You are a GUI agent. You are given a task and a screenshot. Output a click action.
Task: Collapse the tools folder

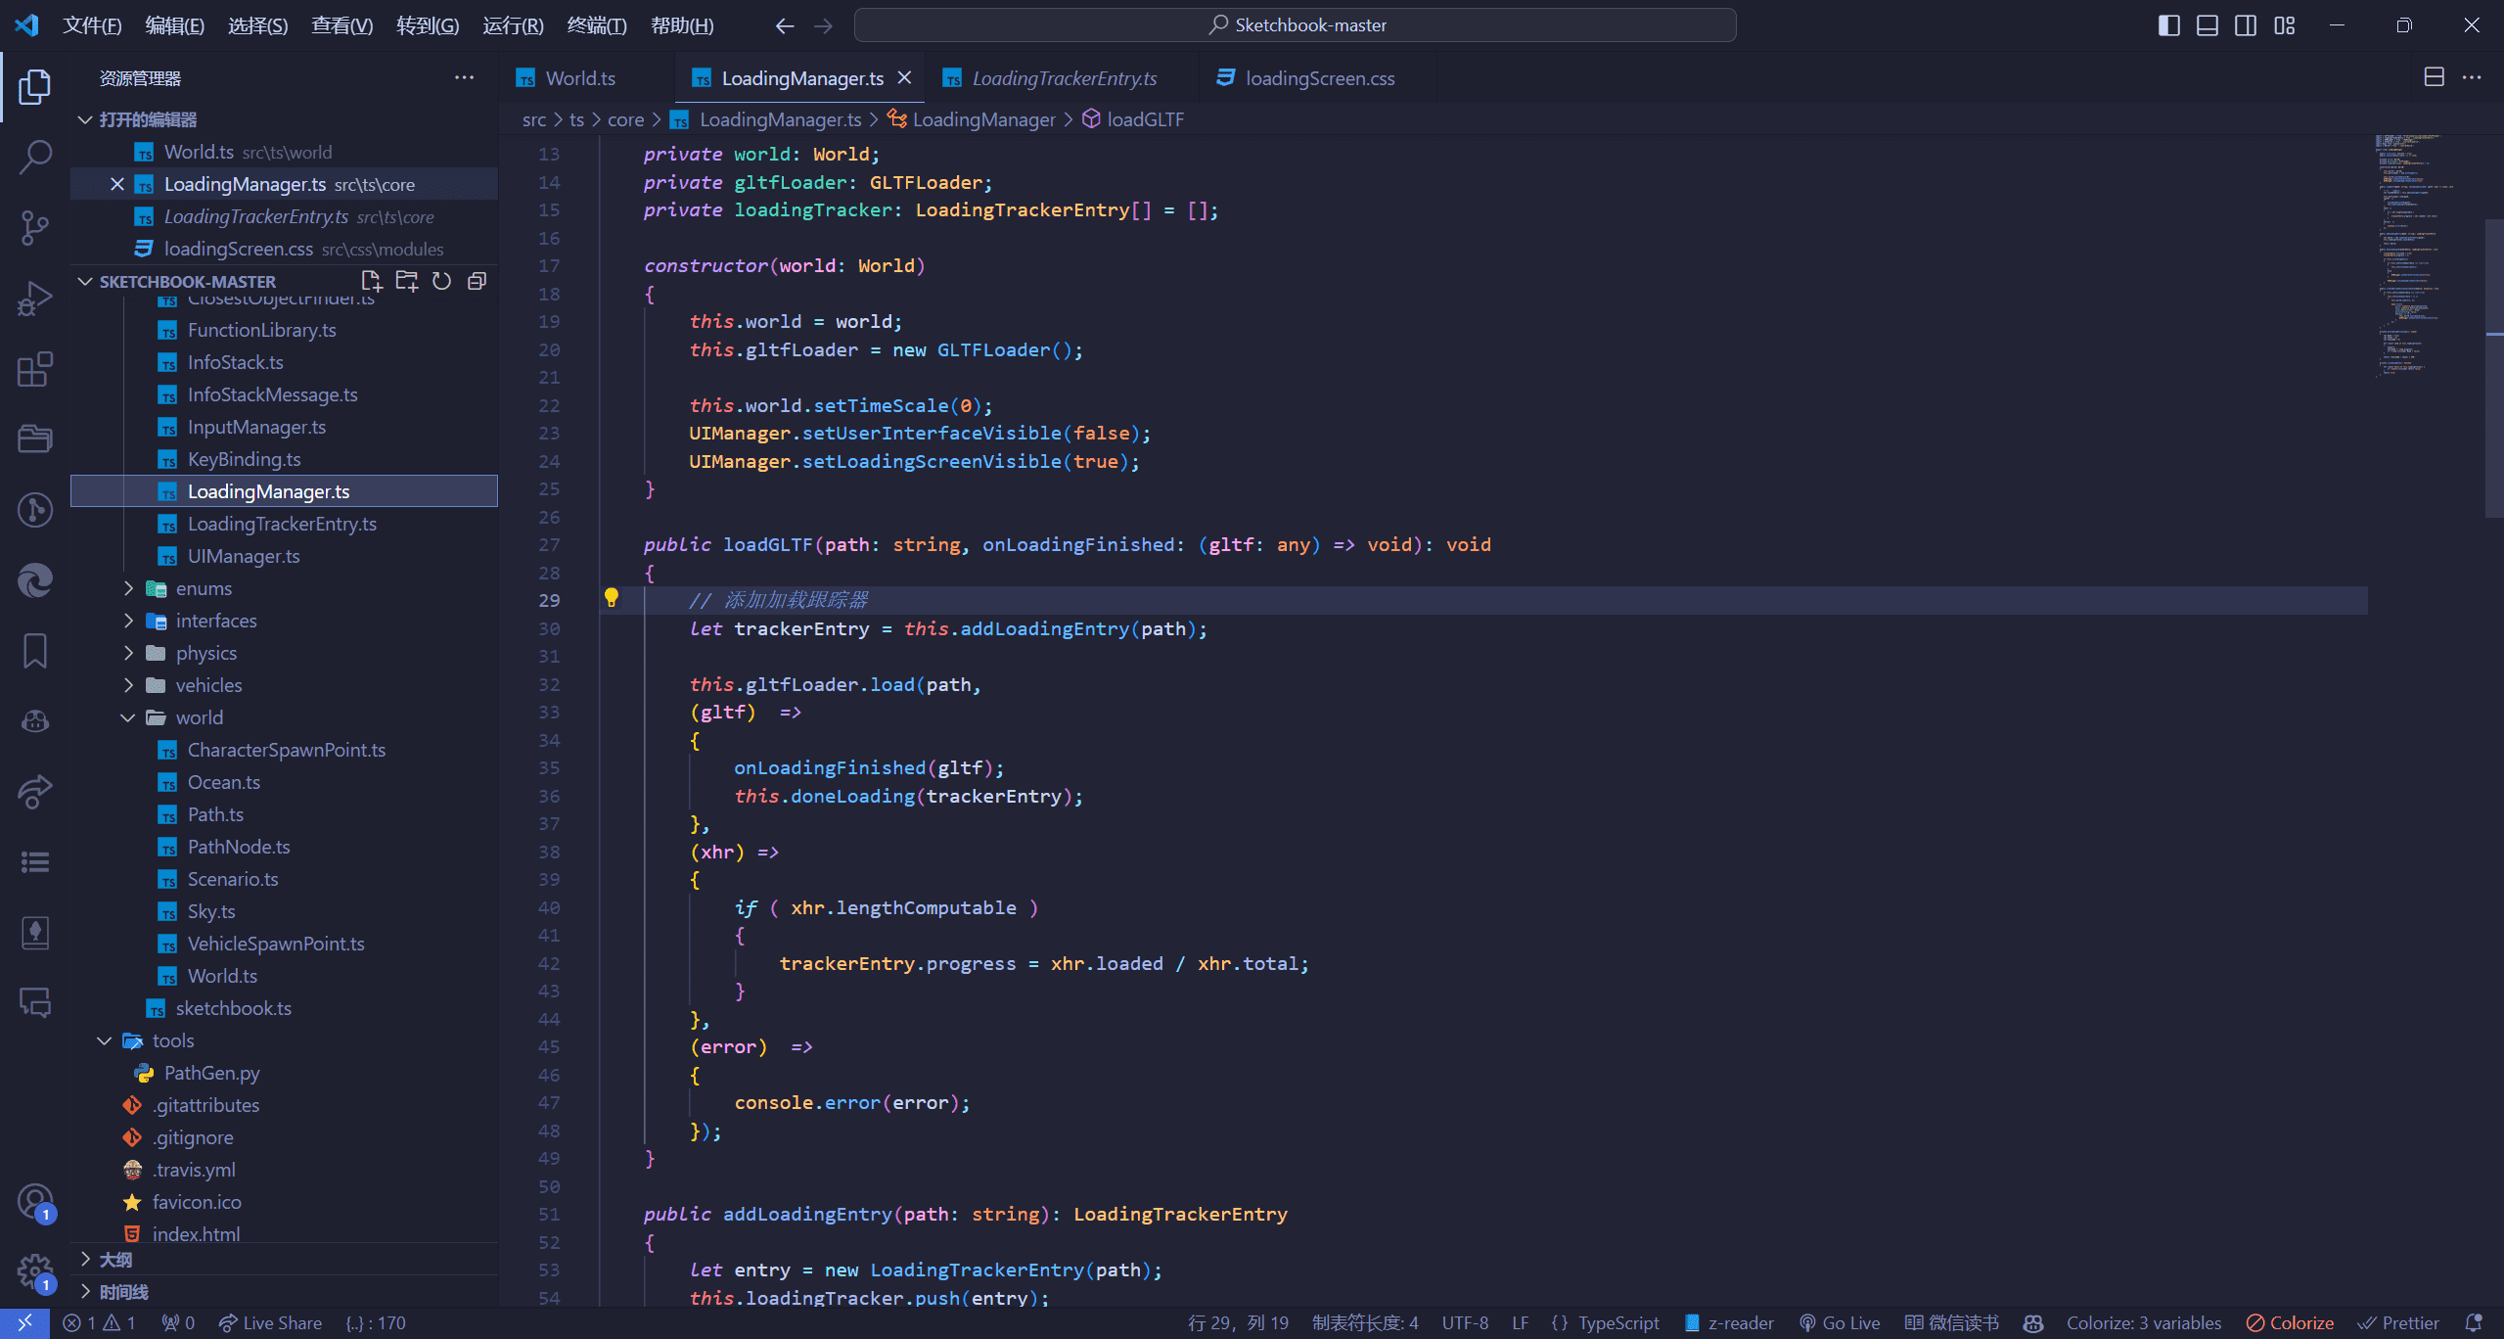pyautogui.click(x=105, y=1040)
